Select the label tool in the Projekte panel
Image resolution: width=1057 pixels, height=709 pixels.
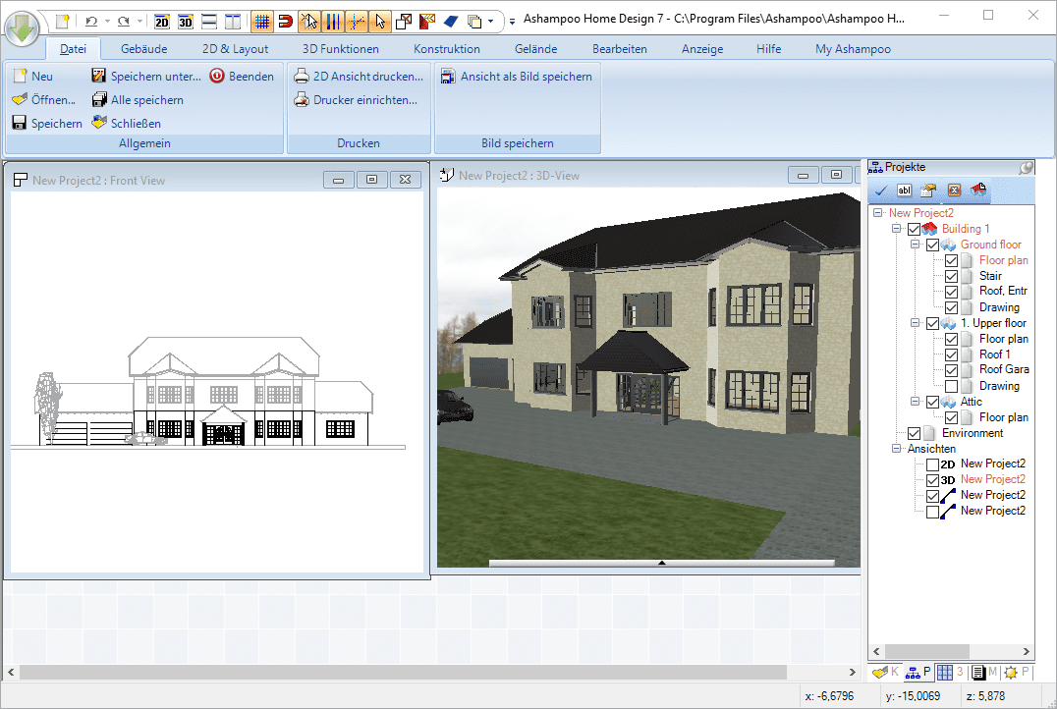pyautogui.click(x=904, y=191)
